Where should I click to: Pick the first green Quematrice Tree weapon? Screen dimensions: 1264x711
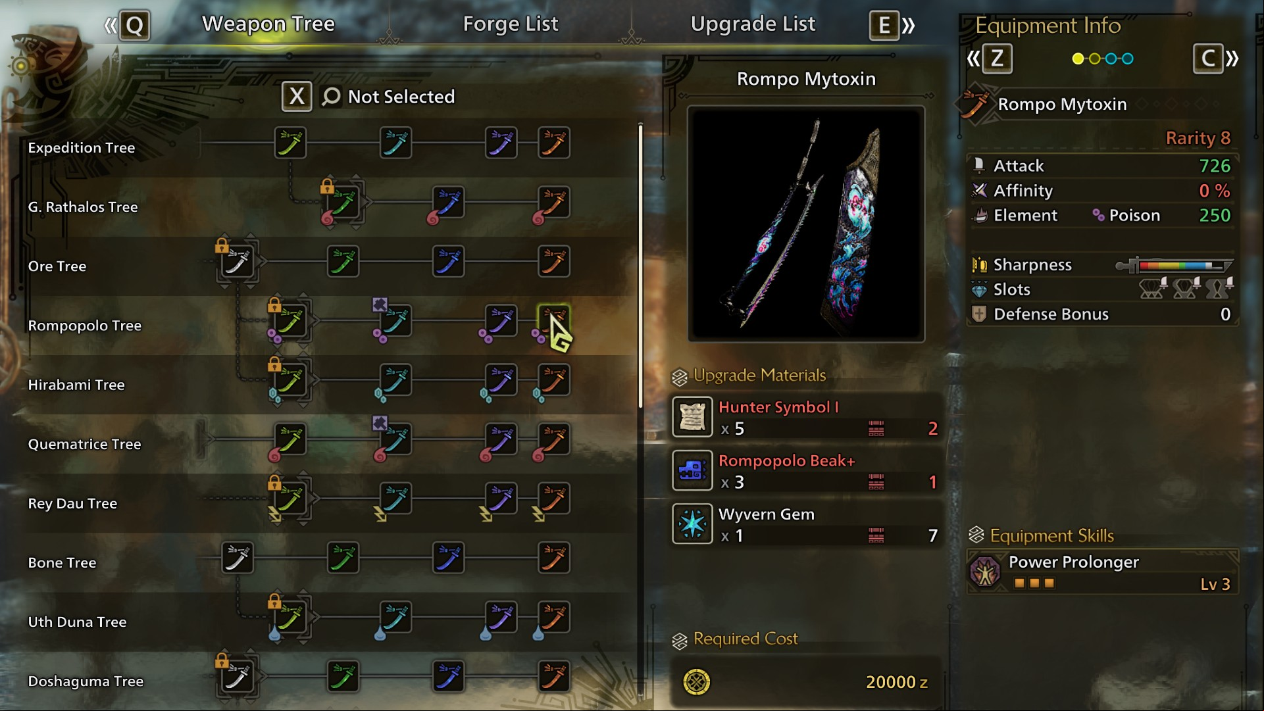(x=290, y=439)
